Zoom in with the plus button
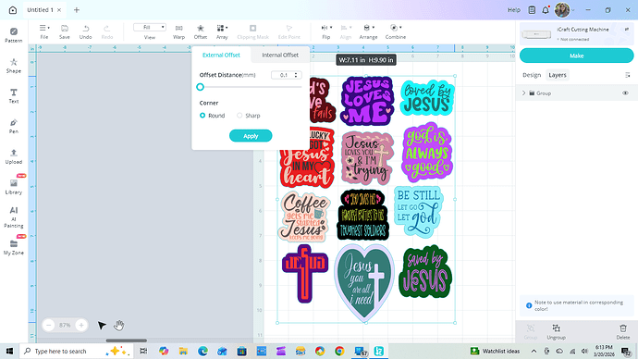Viewport: 638px width, 359px height. (x=81, y=325)
